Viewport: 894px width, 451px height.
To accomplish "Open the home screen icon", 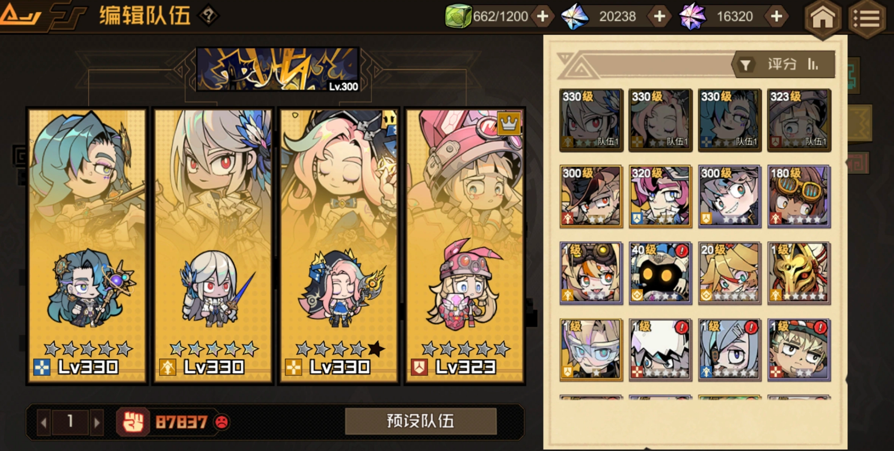I will (822, 19).
